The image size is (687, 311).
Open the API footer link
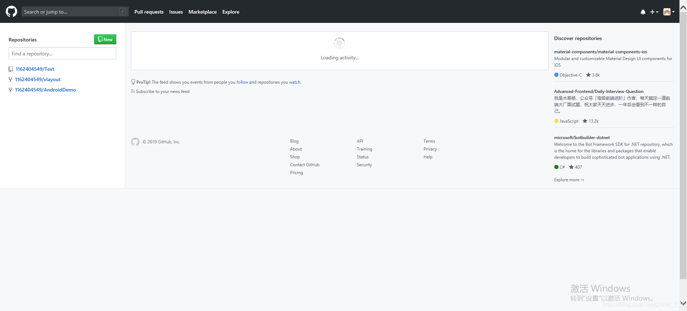[x=360, y=141]
